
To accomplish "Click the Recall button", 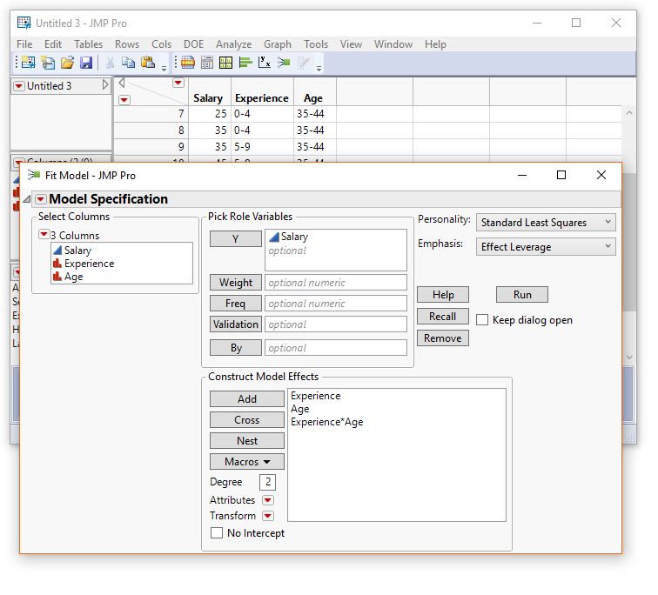I will point(443,316).
